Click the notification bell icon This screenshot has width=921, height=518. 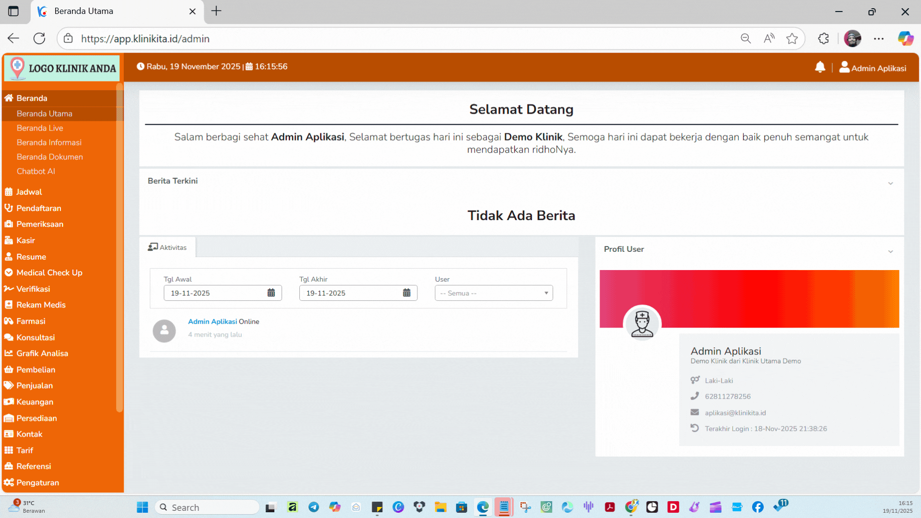coord(820,67)
